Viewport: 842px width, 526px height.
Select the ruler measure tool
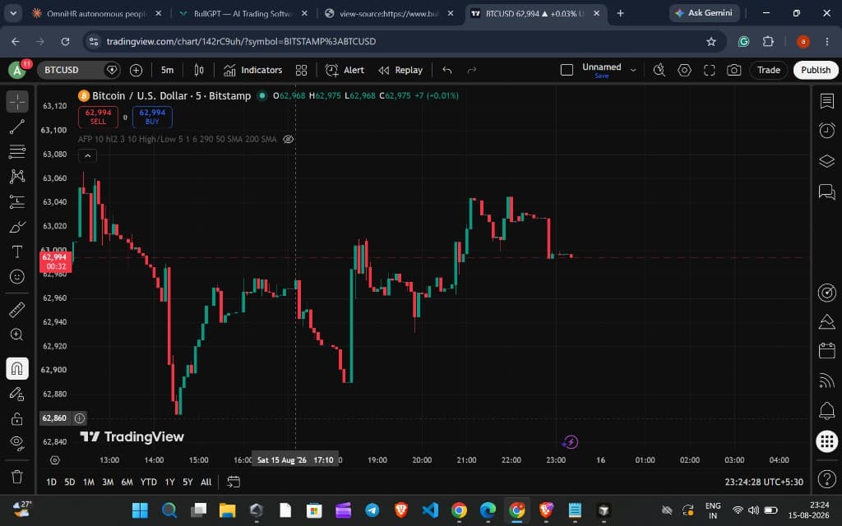click(x=17, y=310)
